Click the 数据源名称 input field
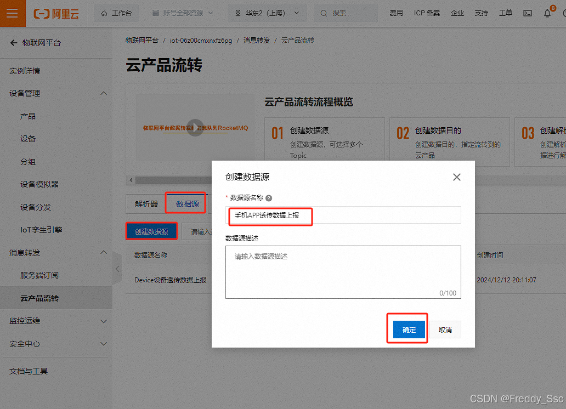Viewport: 566px width, 409px height. coord(343,215)
